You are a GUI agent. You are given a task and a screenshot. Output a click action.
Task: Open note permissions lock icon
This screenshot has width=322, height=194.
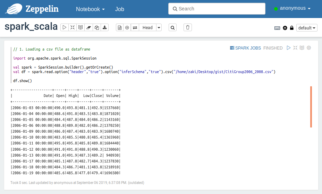[291, 28]
